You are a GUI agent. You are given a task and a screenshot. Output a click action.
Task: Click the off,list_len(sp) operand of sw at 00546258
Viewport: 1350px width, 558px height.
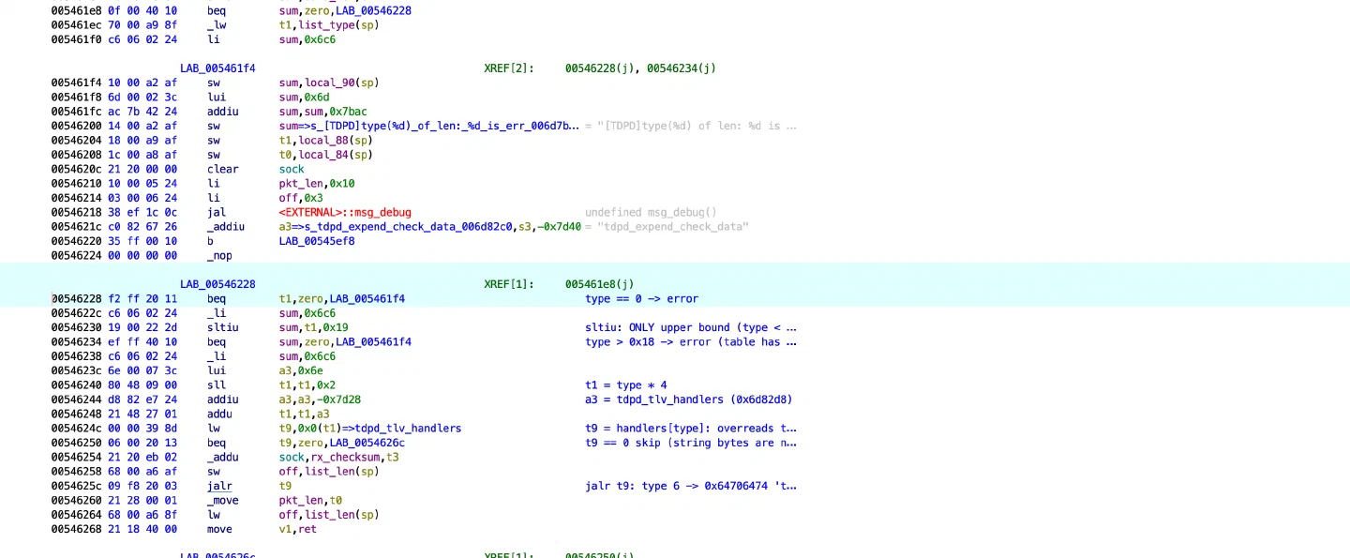[329, 472]
